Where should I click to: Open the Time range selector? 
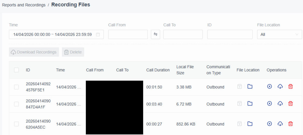click(53, 34)
